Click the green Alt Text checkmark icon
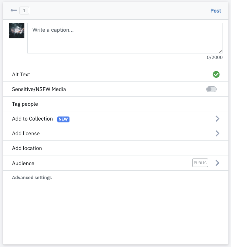This screenshot has width=231, height=247. point(216,74)
